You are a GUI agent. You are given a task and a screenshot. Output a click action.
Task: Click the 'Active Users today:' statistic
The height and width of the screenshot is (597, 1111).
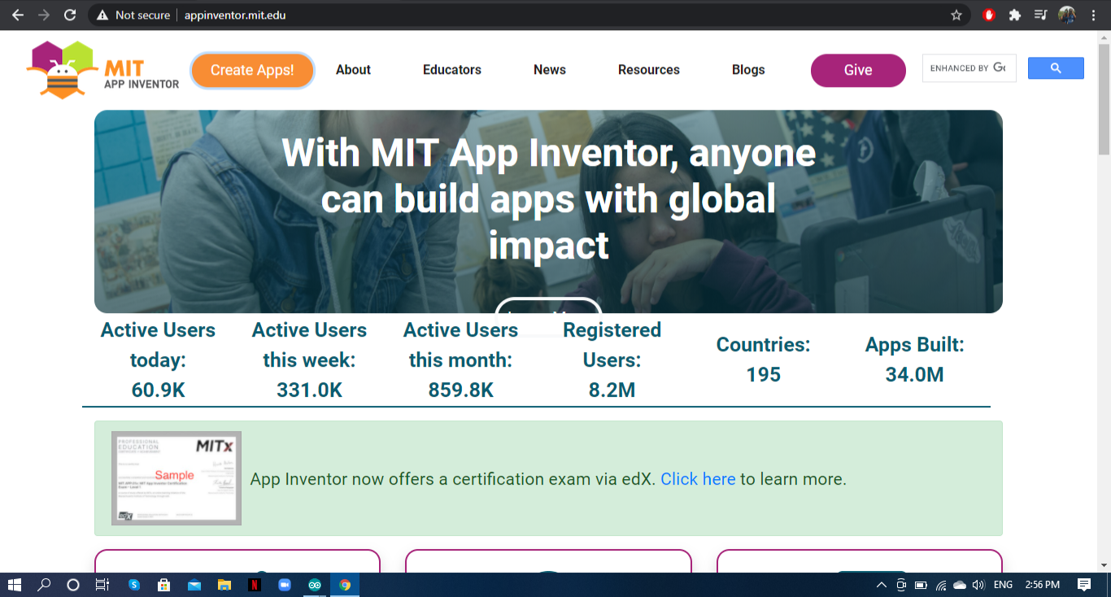158,360
